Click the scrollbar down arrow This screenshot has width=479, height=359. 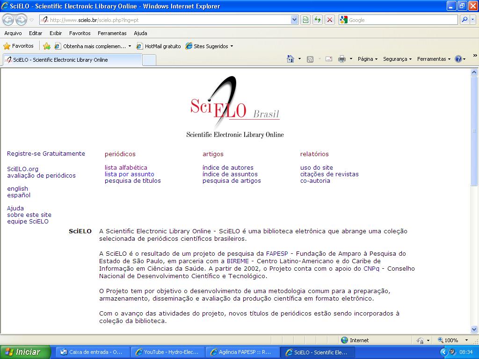[x=474, y=329]
